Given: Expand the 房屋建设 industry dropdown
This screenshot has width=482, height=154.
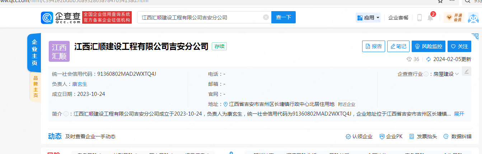Looking at the screenshot, I should coord(446,74).
